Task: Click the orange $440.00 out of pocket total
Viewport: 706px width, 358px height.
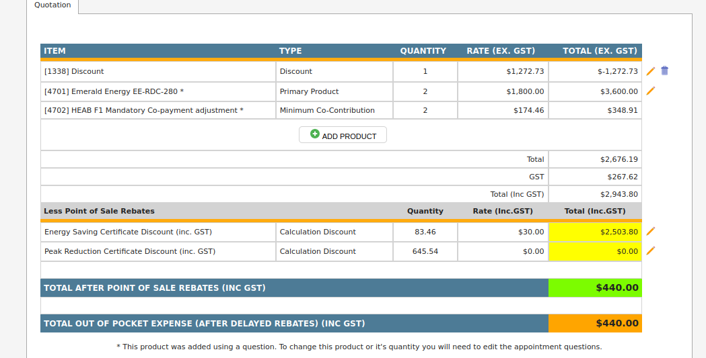Action: coord(595,324)
